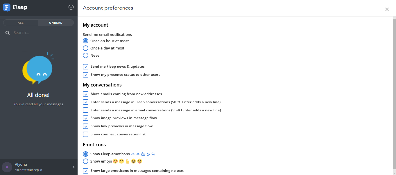Toggle Show my presence status checkbox
This screenshot has width=396, height=175.
point(86,75)
